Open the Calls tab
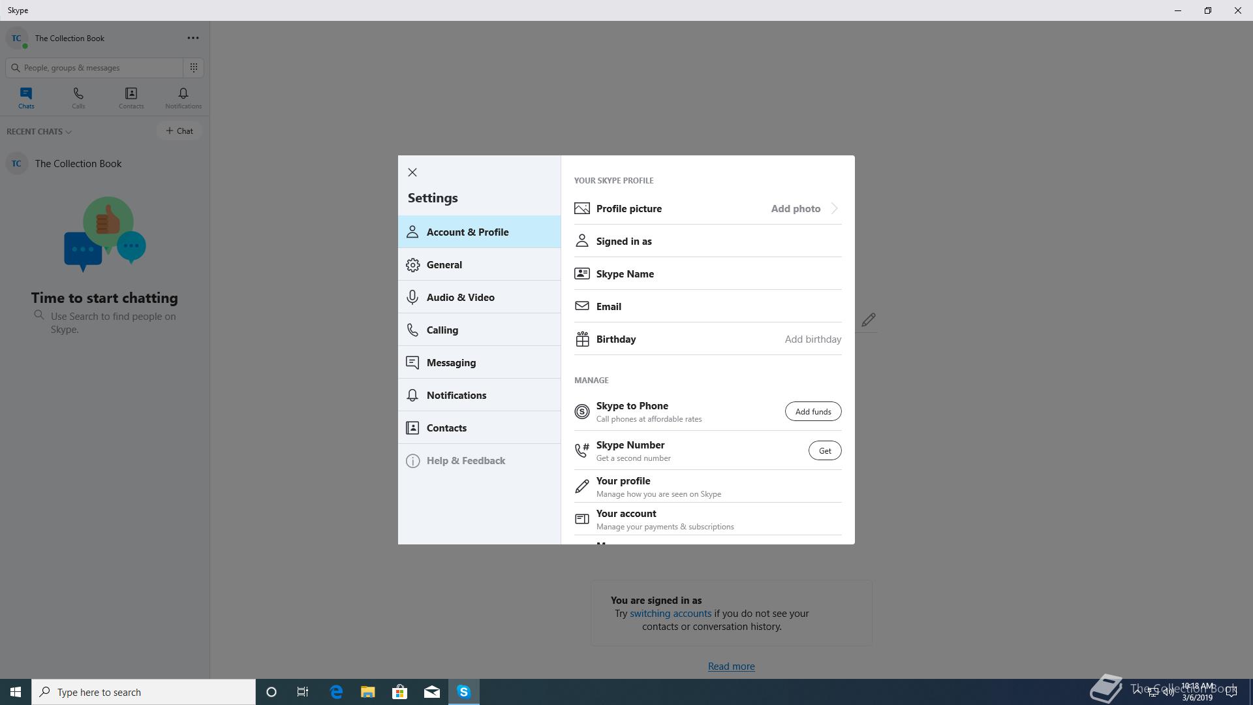Image resolution: width=1253 pixels, height=705 pixels. [78, 98]
